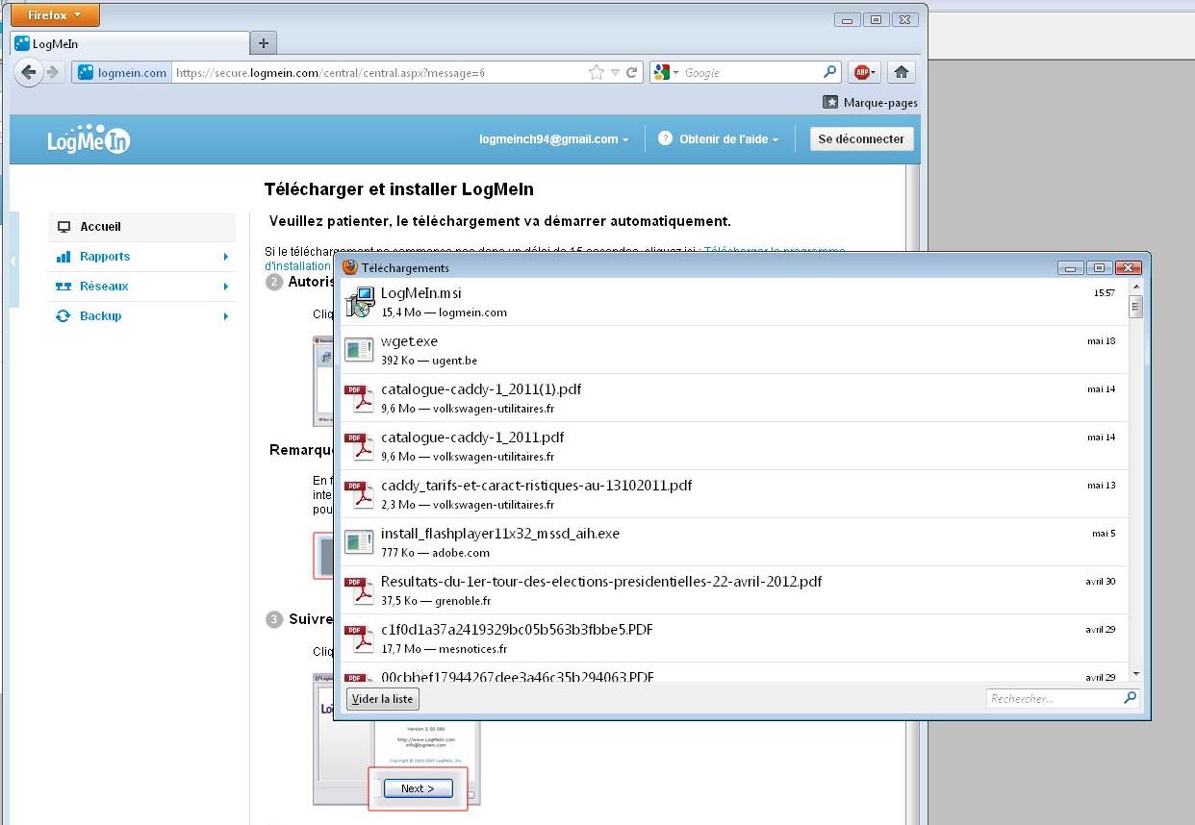Open Backup in the left sidebar

pos(141,316)
